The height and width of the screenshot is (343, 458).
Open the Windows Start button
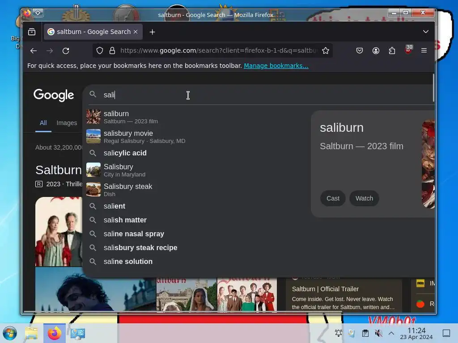[10, 333]
